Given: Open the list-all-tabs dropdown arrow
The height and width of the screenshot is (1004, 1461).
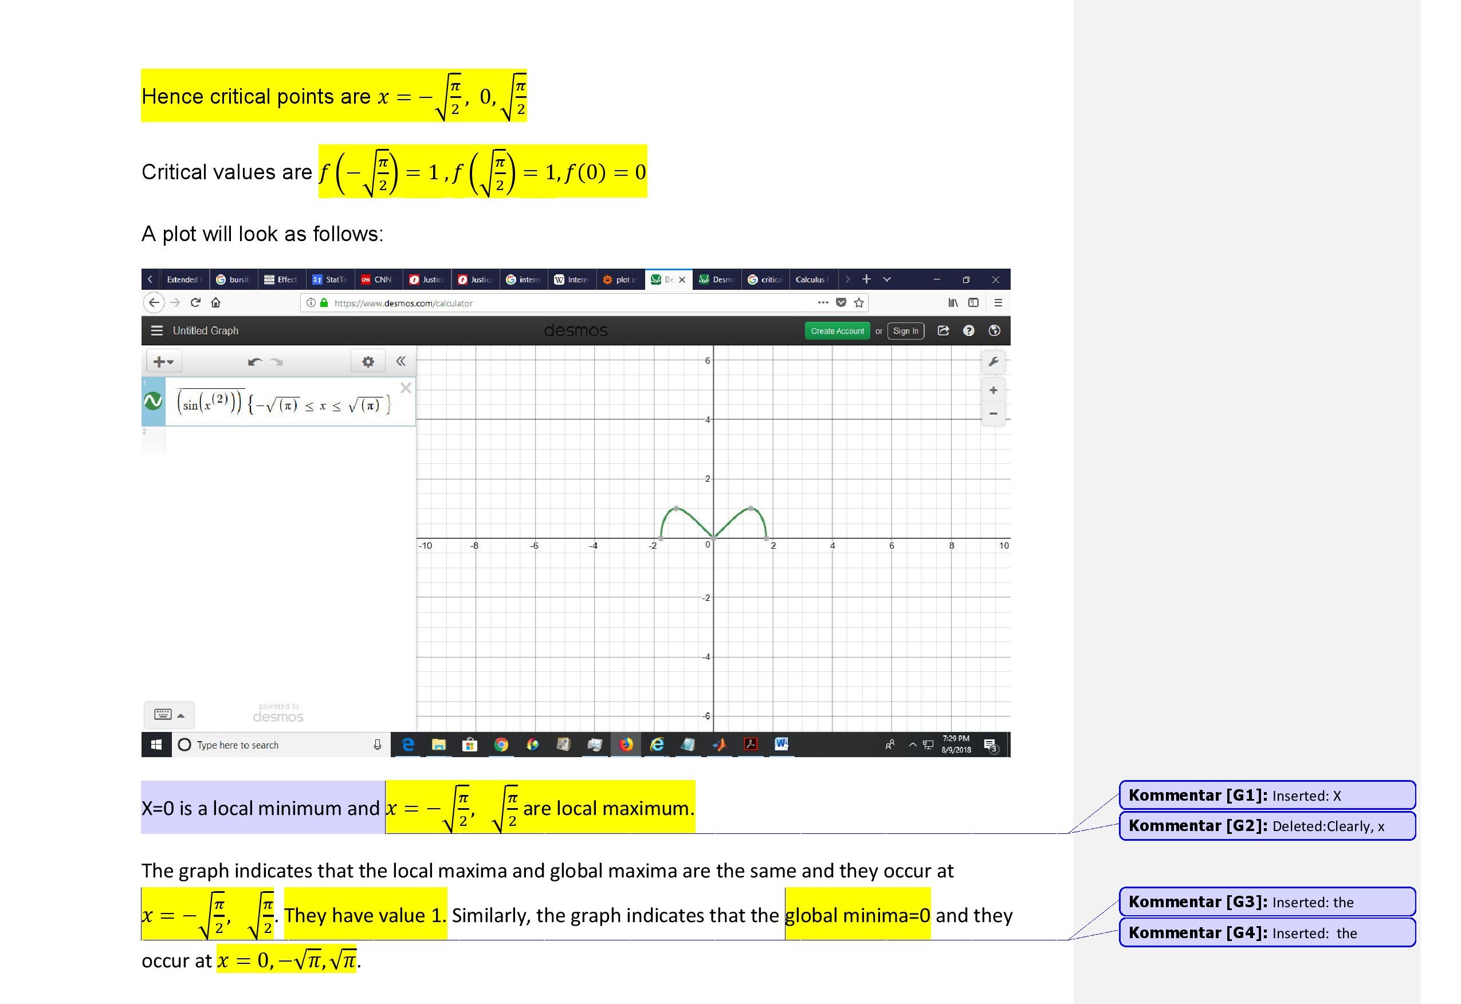Looking at the screenshot, I should click(x=887, y=279).
